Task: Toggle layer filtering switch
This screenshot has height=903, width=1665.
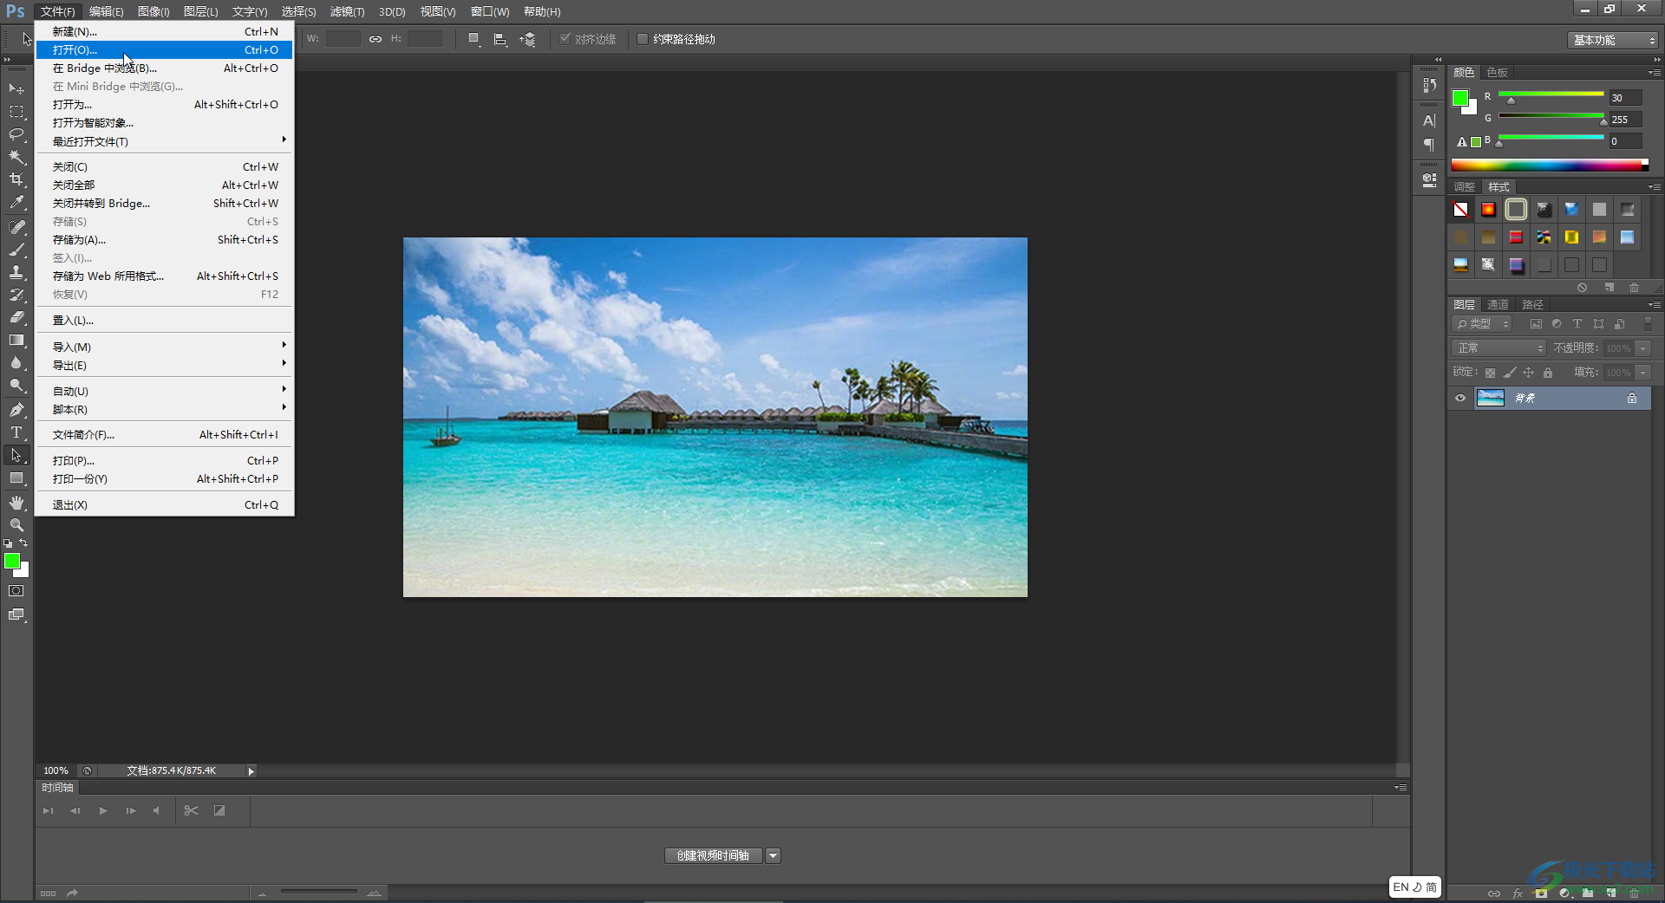Action: pos(1648,323)
